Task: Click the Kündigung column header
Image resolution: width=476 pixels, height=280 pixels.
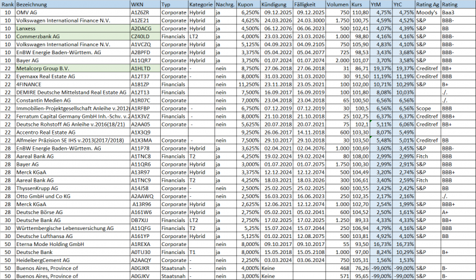Action: (276, 4)
